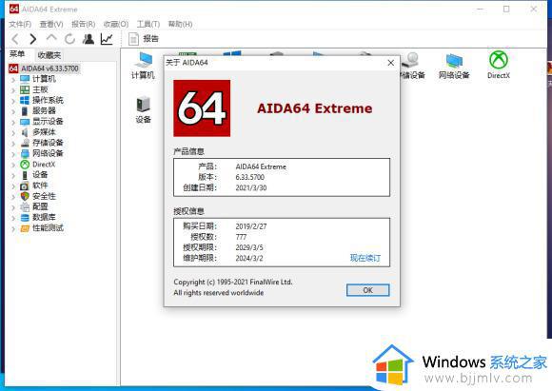Open the graph chart toolbar icon
This screenshot has height=391, width=552.
107,39
